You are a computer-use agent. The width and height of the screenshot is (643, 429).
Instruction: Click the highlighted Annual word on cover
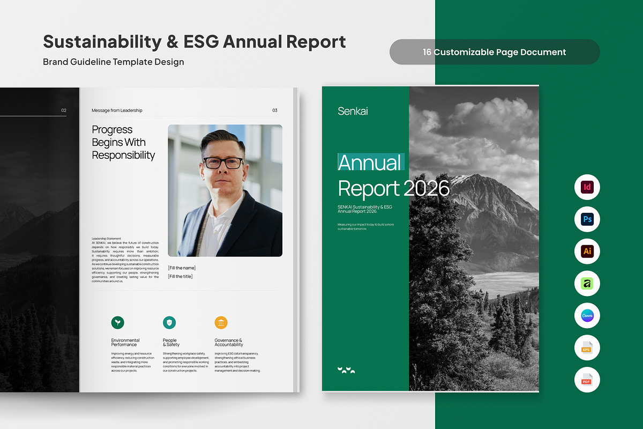coord(370,162)
